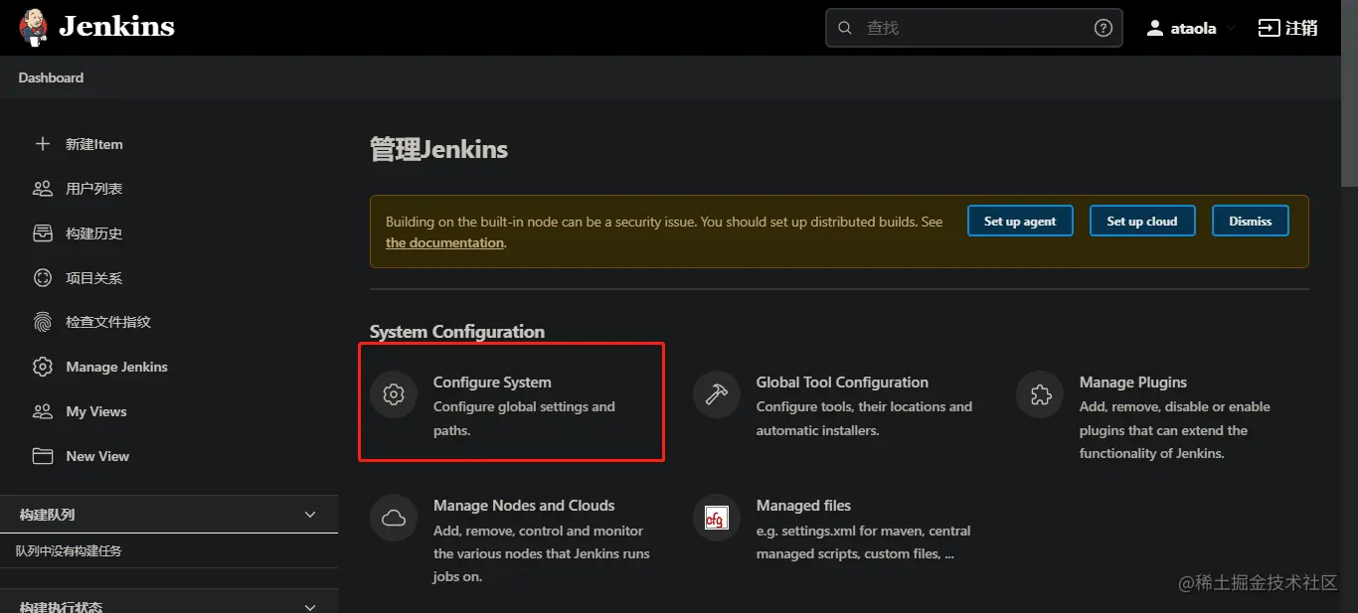Click the System Configuration section heading
1358x613 pixels.
[457, 332]
